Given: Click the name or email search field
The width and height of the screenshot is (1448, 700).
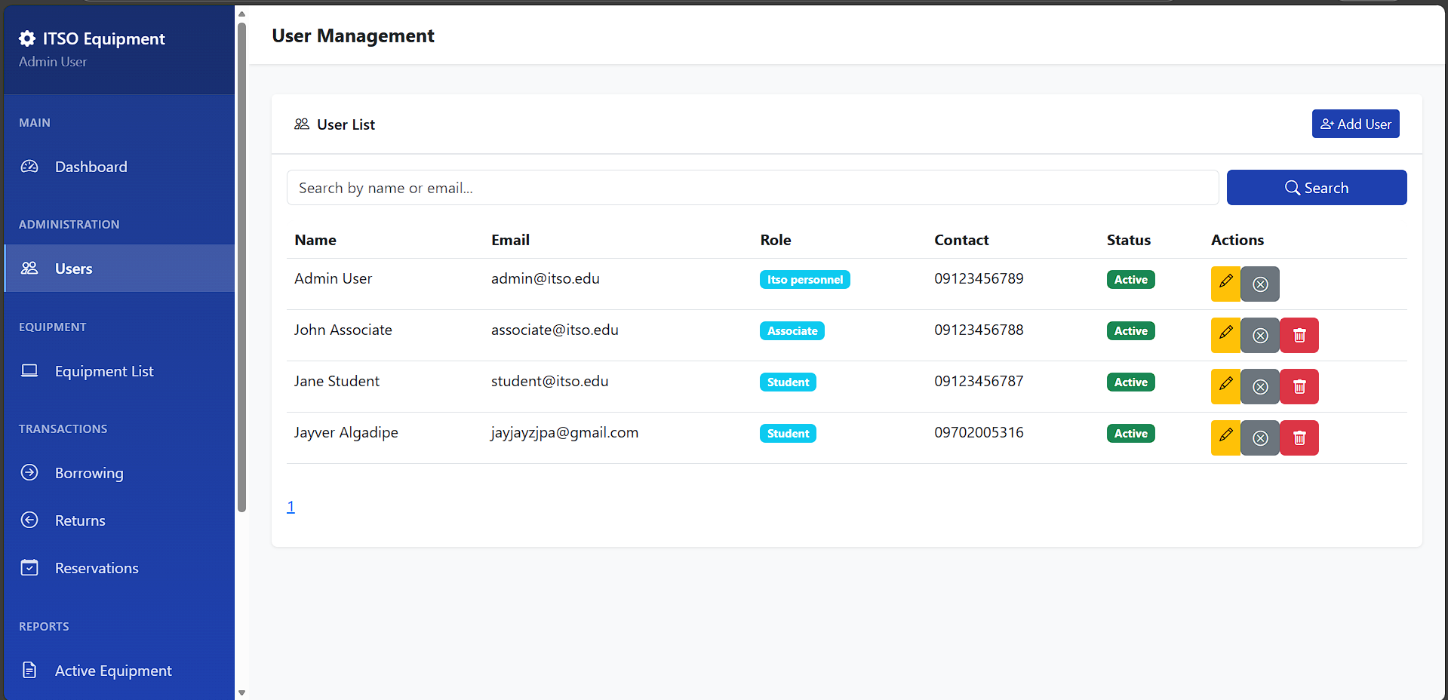Looking at the screenshot, I should pos(752,187).
